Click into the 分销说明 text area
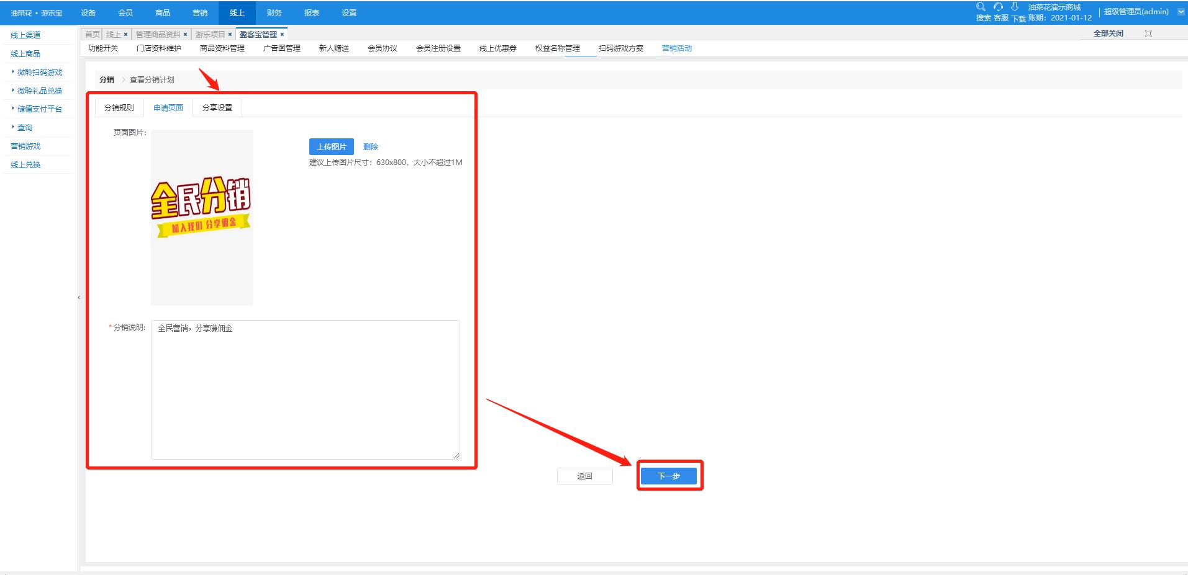This screenshot has width=1188, height=575. click(306, 390)
